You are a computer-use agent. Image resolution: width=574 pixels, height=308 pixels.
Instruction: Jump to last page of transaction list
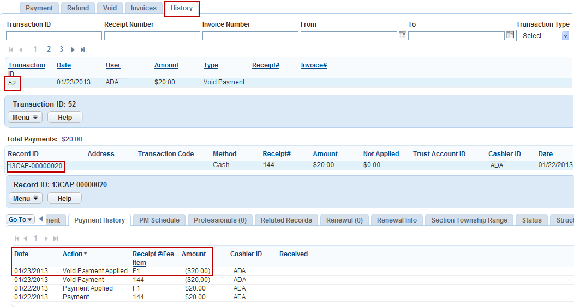[83, 50]
